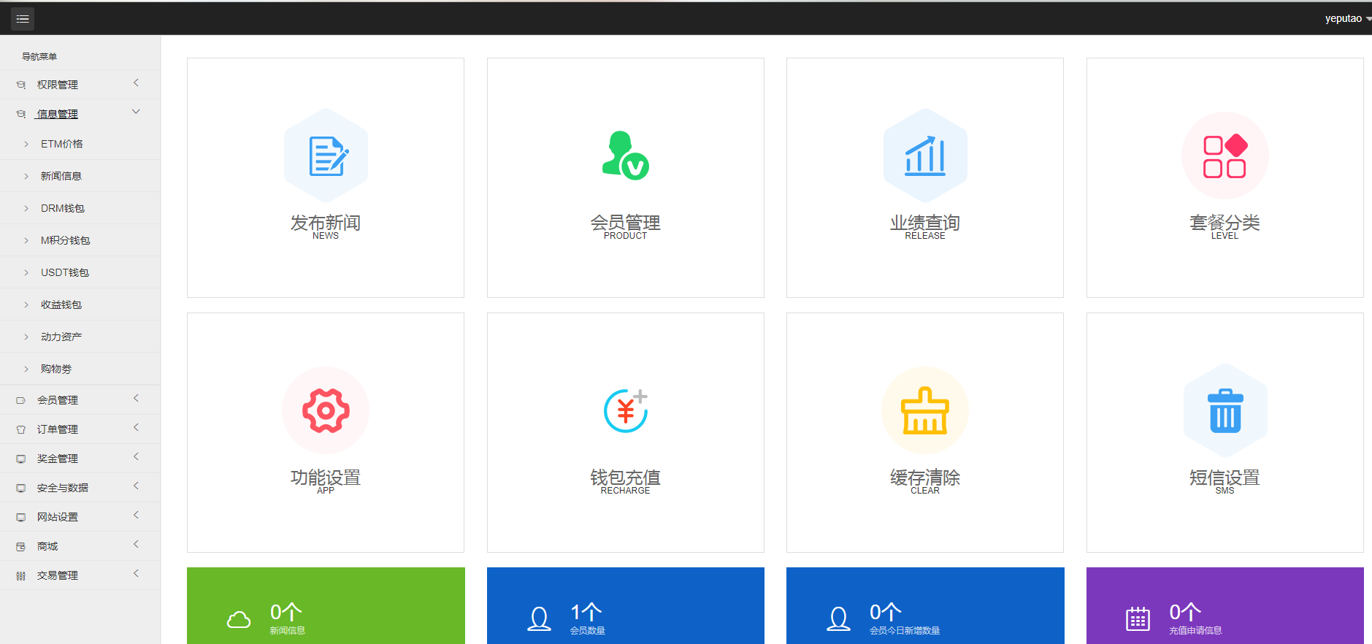Open the 动力资产 submenu item
The height and width of the screenshot is (644, 1372).
click(80, 337)
